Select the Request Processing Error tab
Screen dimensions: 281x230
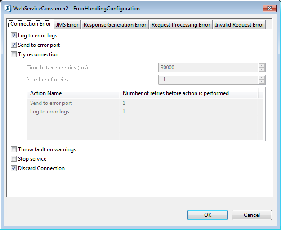pos(181,25)
